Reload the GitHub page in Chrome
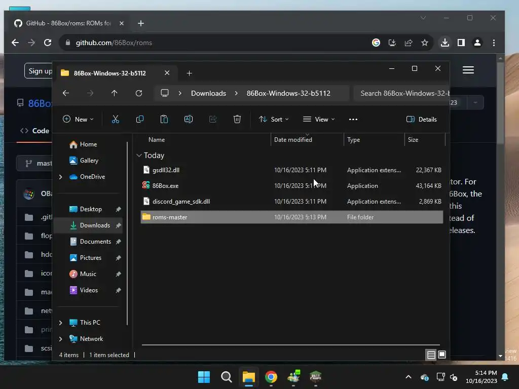This screenshot has width=519, height=389. click(48, 43)
